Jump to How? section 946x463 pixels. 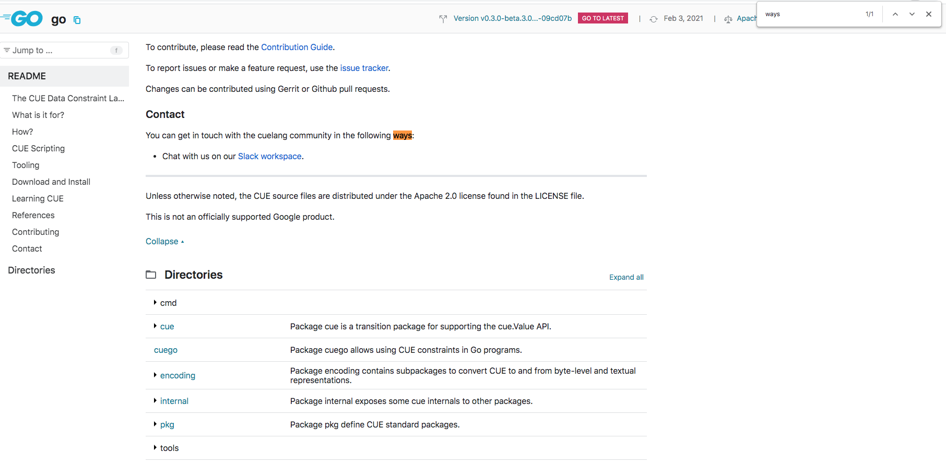pyautogui.click(x=22, y=132)
